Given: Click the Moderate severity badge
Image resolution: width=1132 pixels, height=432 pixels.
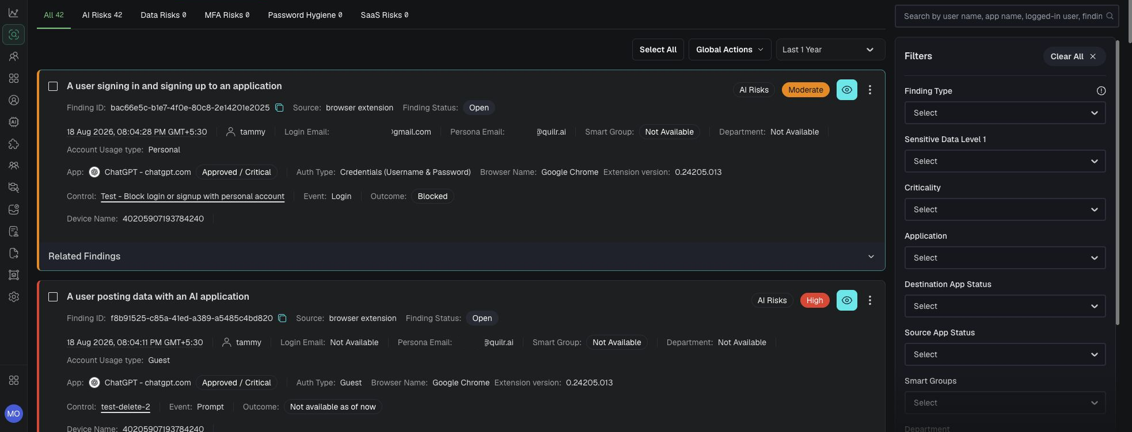Looking at the screenshot, I should (x=806, y=90).
